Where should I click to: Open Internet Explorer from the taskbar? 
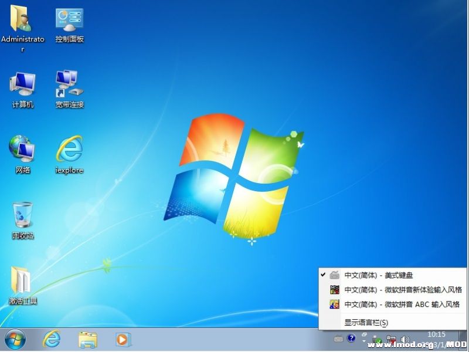(52, 339)
